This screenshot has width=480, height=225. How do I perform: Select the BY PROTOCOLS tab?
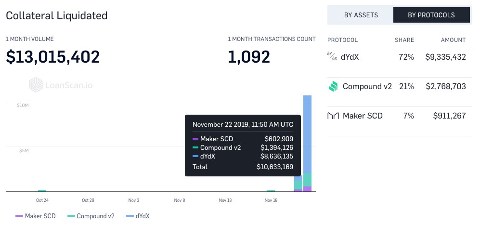click(431, 15)
